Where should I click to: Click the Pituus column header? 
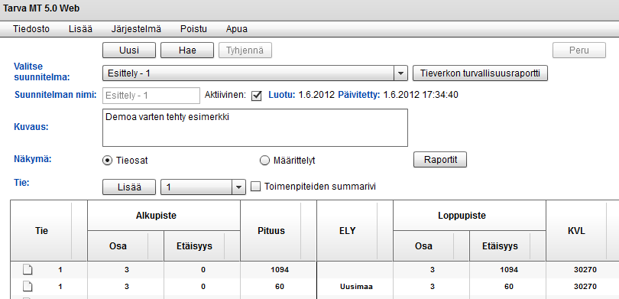click(x=271, y=231)
